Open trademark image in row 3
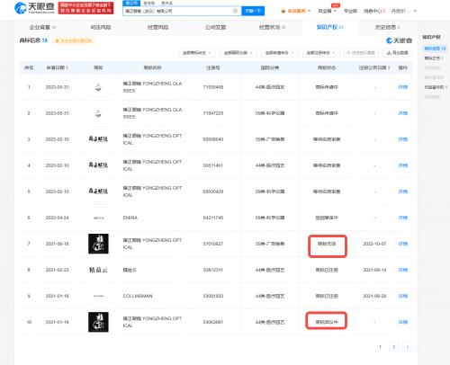 (x=98, y=139)
